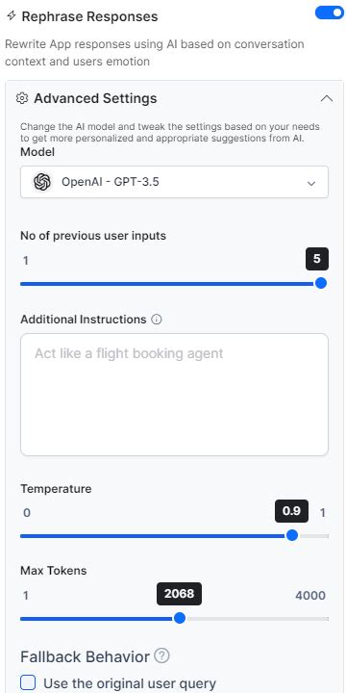
Task: Click the 2068 Max Tokens value badge
Action: [179, 594]
